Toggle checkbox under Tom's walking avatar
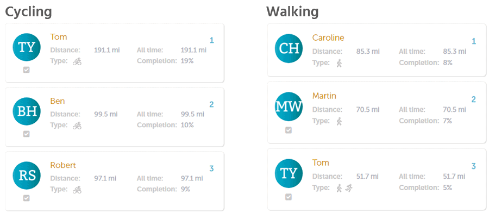 (289, 197)
